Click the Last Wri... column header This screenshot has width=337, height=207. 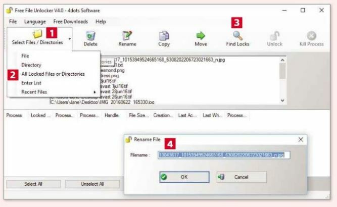[212, 115]
